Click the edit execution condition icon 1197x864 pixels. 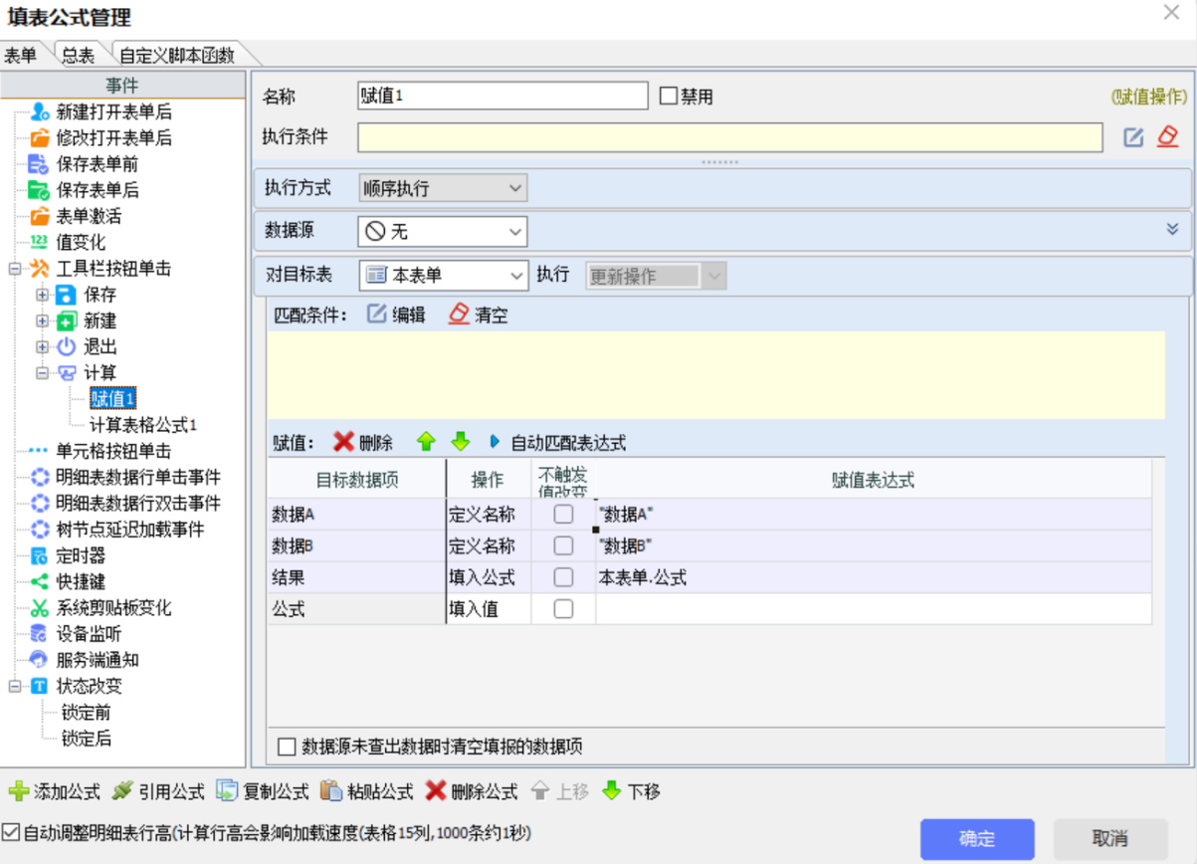1133,137
